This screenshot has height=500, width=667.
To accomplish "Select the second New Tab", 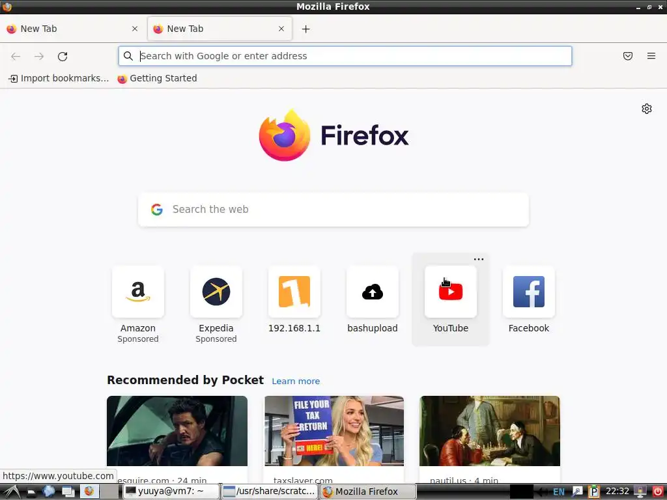I will [220, 29].
